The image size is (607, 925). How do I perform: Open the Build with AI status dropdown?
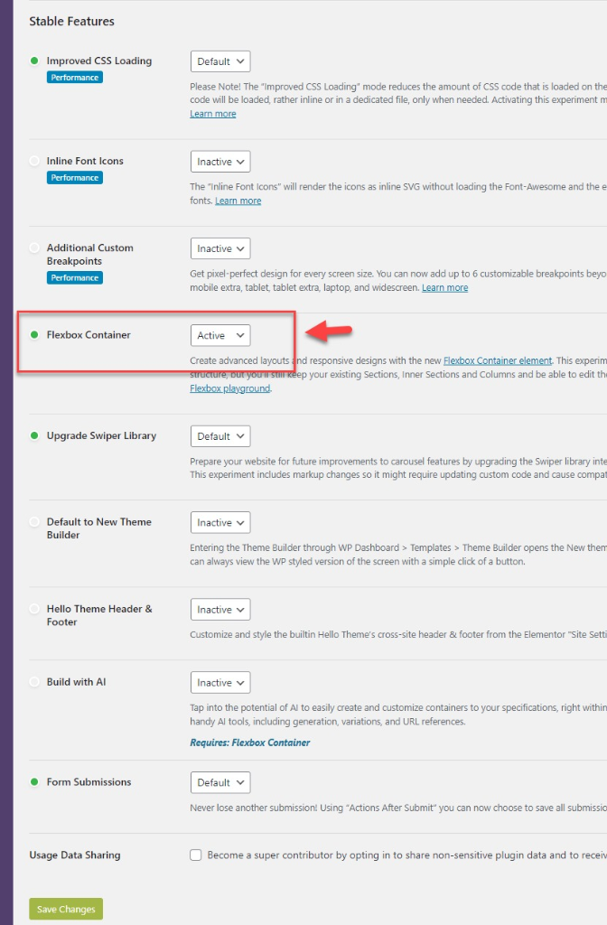click(220, 683)
